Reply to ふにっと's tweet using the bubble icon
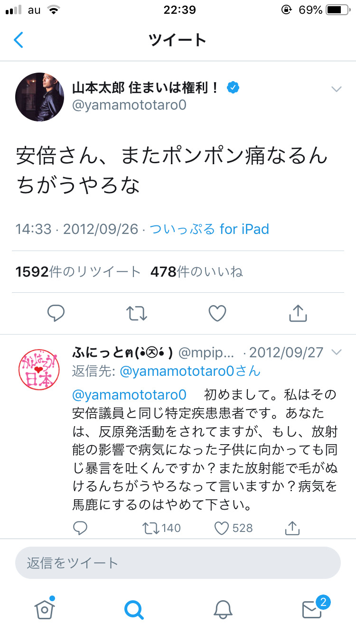Viewport: 356px width, 633px height. [x=80, y=528]
